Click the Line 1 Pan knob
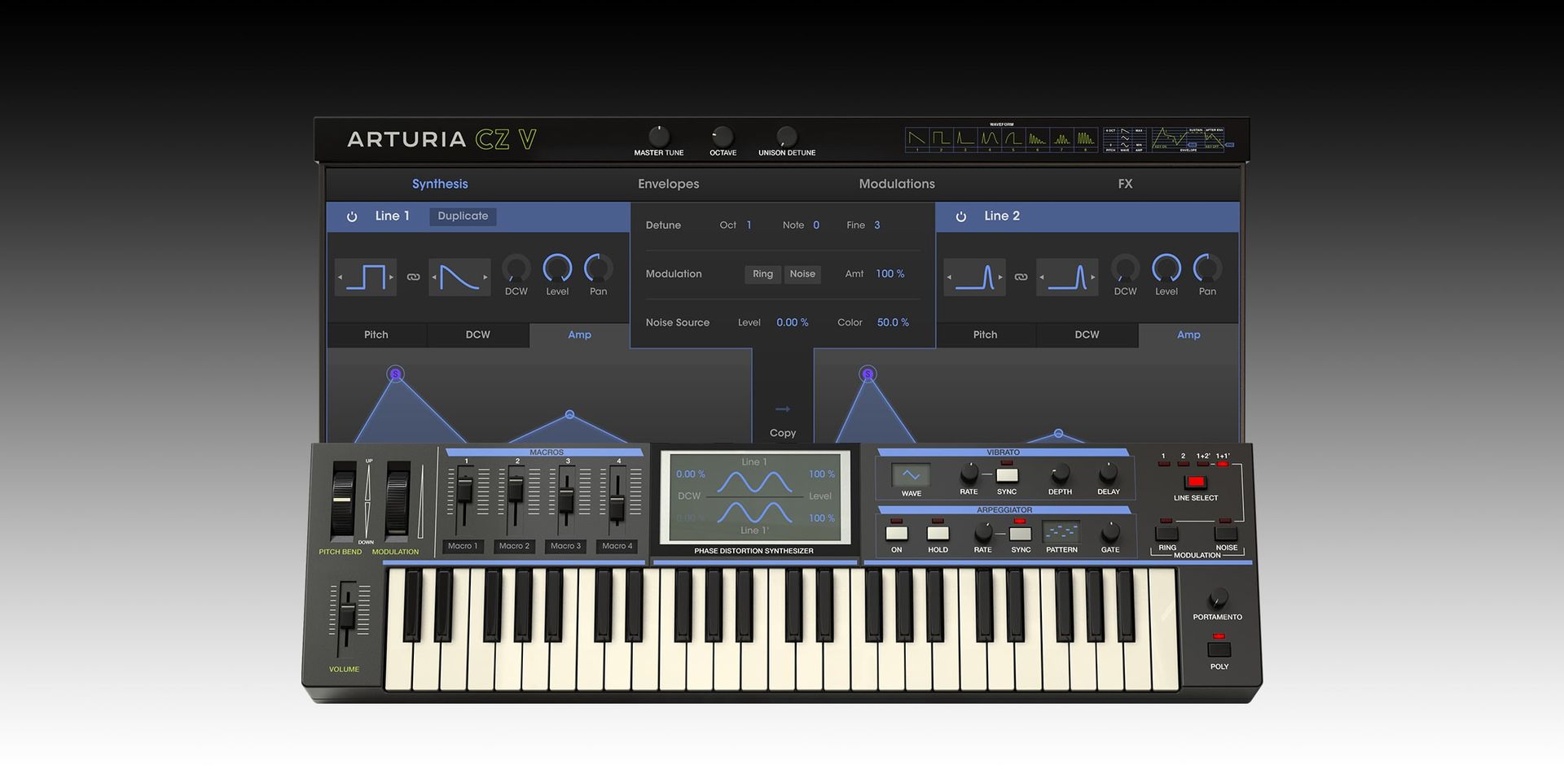Screen dimensions: 1564x769 [598, 268]
